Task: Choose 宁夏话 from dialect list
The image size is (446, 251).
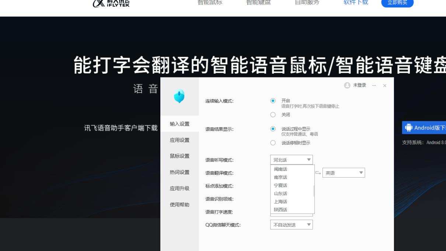Action: 292,185
